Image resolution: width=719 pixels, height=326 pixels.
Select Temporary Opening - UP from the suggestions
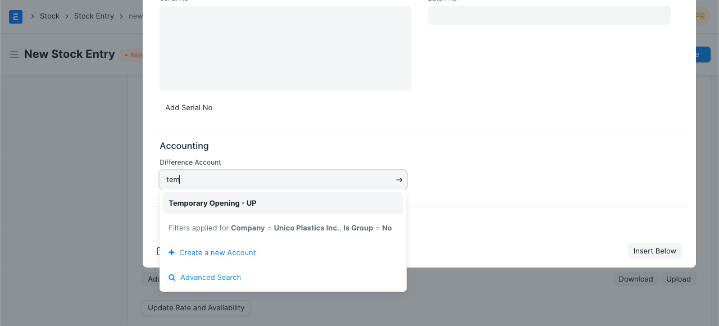coord(212,203)
